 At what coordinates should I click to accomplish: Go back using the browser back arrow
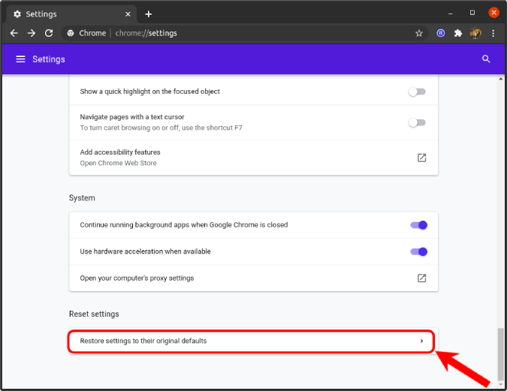14,33
